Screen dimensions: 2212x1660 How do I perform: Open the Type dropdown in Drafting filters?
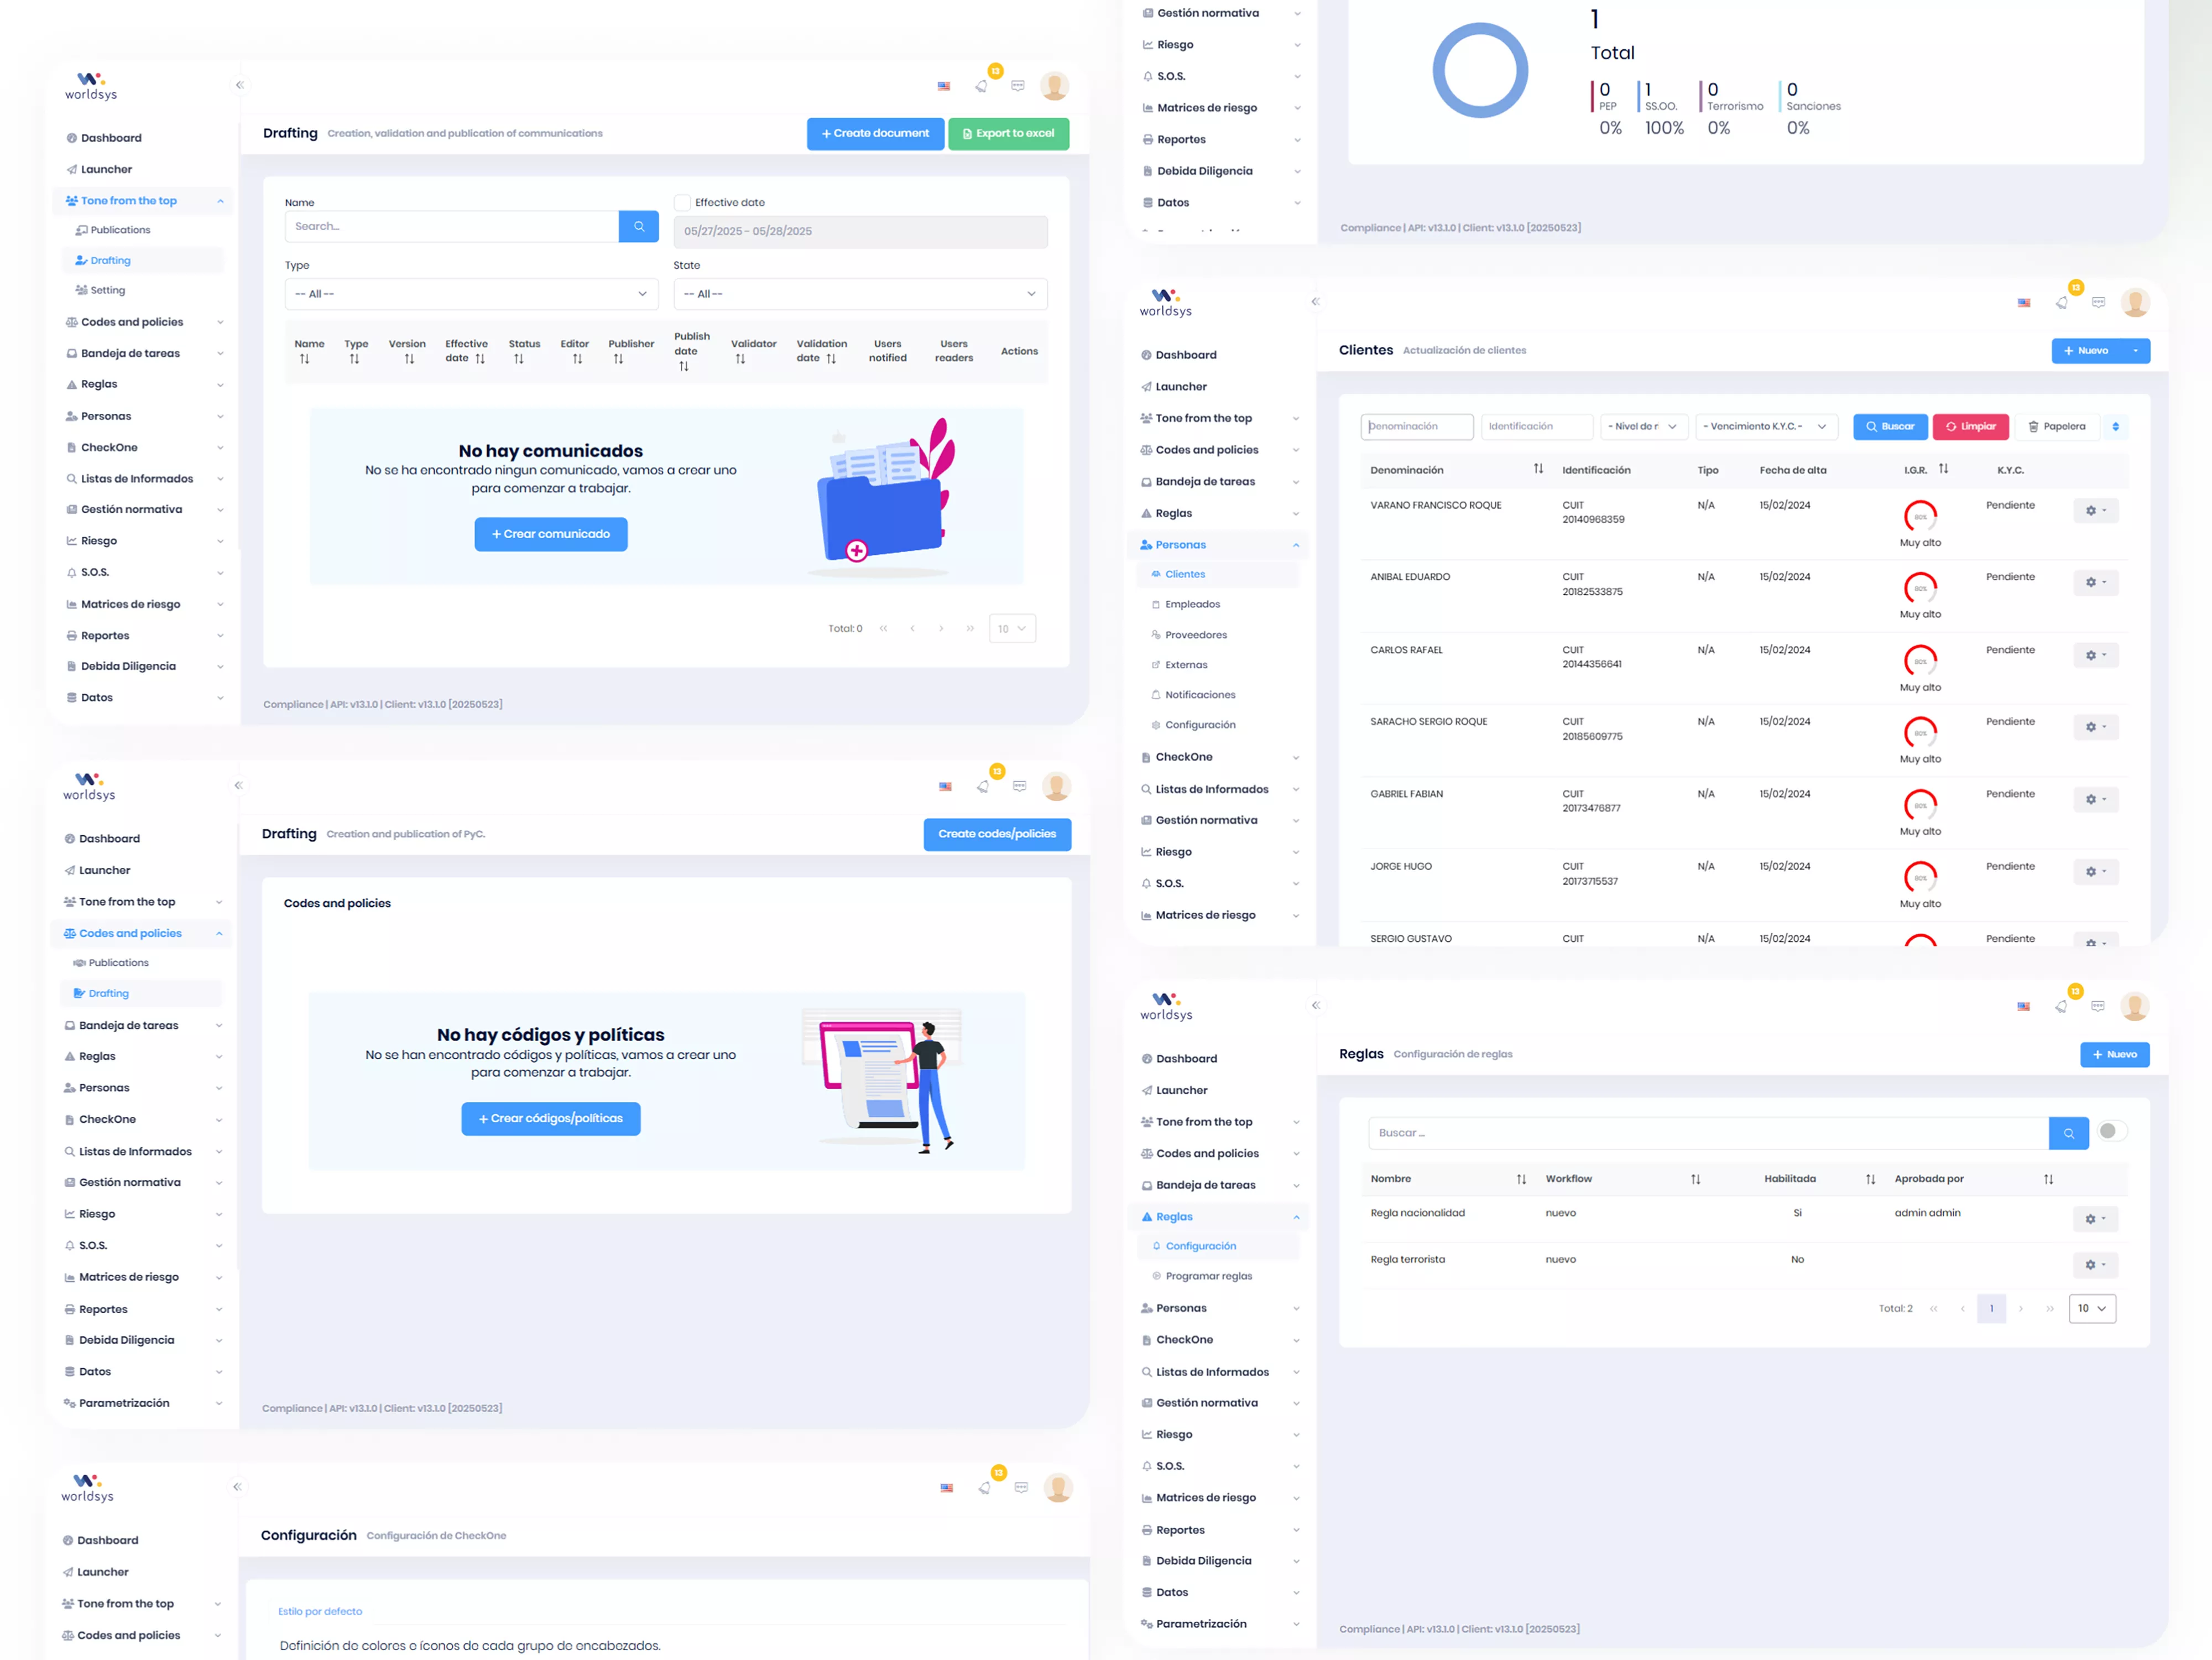click(471, 294)
